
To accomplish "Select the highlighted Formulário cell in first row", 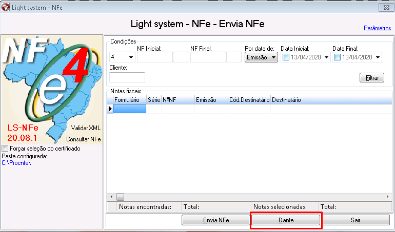I will 129,109.
